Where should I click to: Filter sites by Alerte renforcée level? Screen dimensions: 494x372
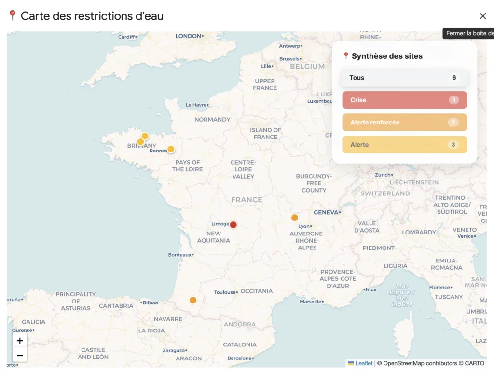(405, 122)
